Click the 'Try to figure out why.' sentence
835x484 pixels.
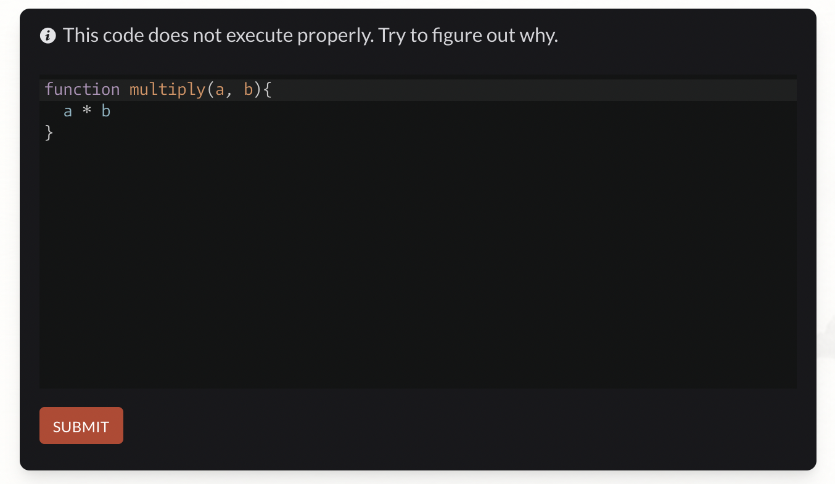coord(468,36)
